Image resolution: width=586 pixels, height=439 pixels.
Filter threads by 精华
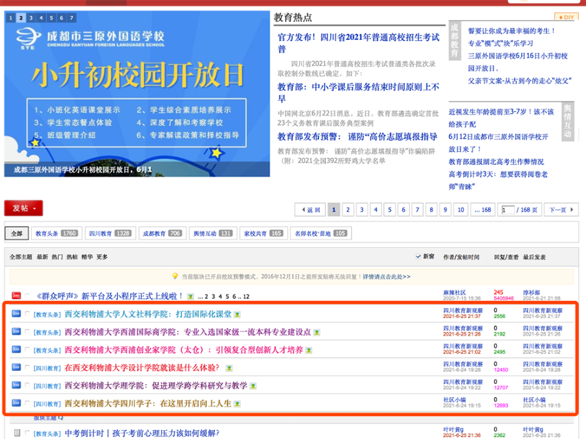pyautogui.click(x=87, y=257)
